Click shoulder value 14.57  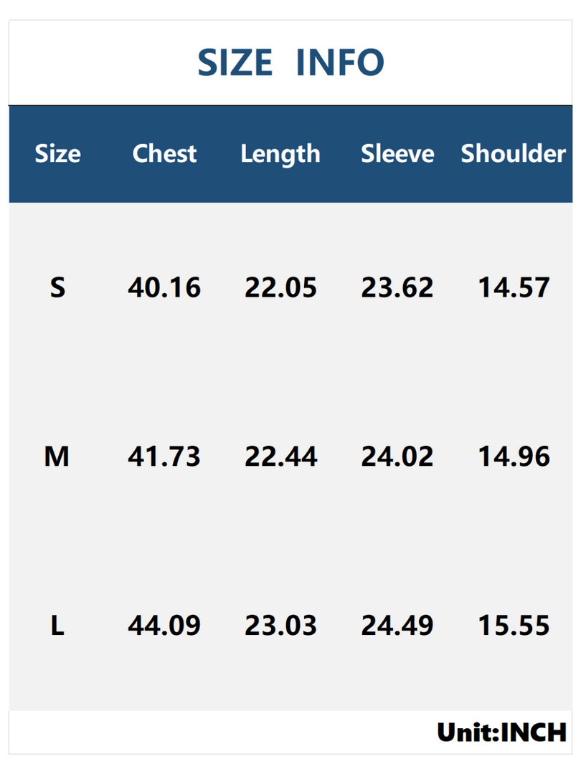pyautogui.click(x=514, y=287)
